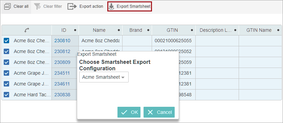283x123 pixels.
Task: Choose Export Smartsheet in the toolbar
Action: pyautogui.click(x=130, y=6)
